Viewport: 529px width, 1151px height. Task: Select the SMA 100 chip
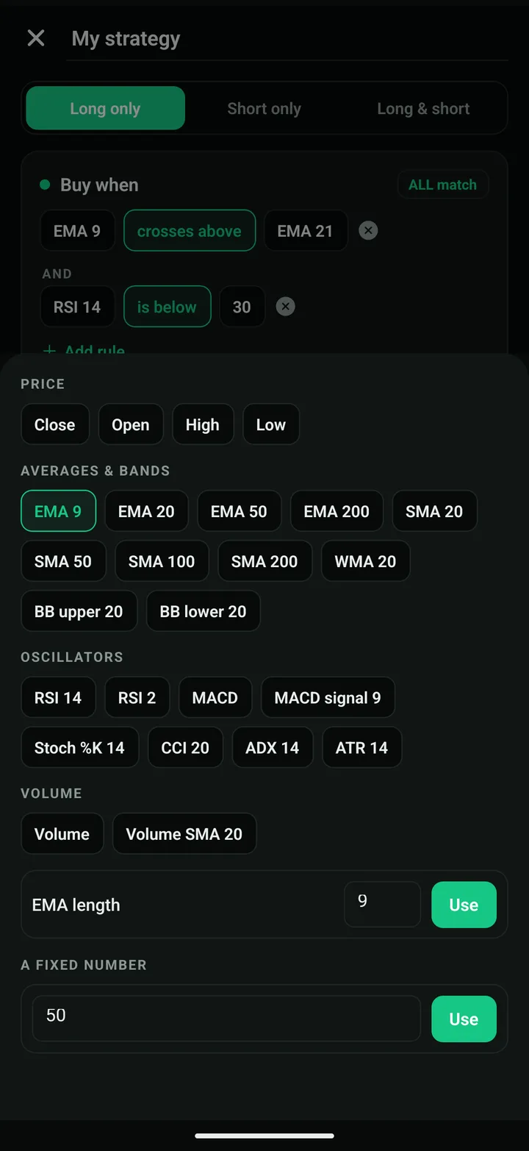coord(162,561)
